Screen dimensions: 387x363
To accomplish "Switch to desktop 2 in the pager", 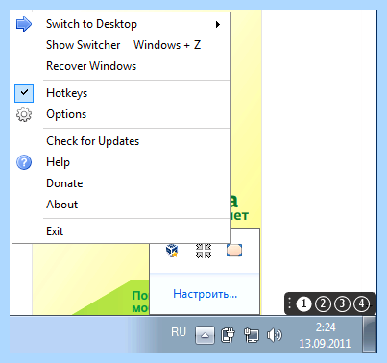I will tap(323, 303).
